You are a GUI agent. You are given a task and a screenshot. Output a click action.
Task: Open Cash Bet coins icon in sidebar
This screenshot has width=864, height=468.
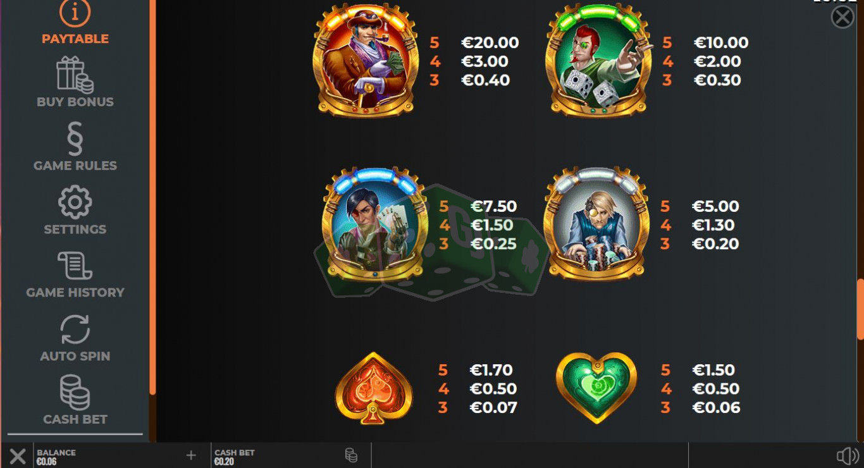click(x=75, y=392)
